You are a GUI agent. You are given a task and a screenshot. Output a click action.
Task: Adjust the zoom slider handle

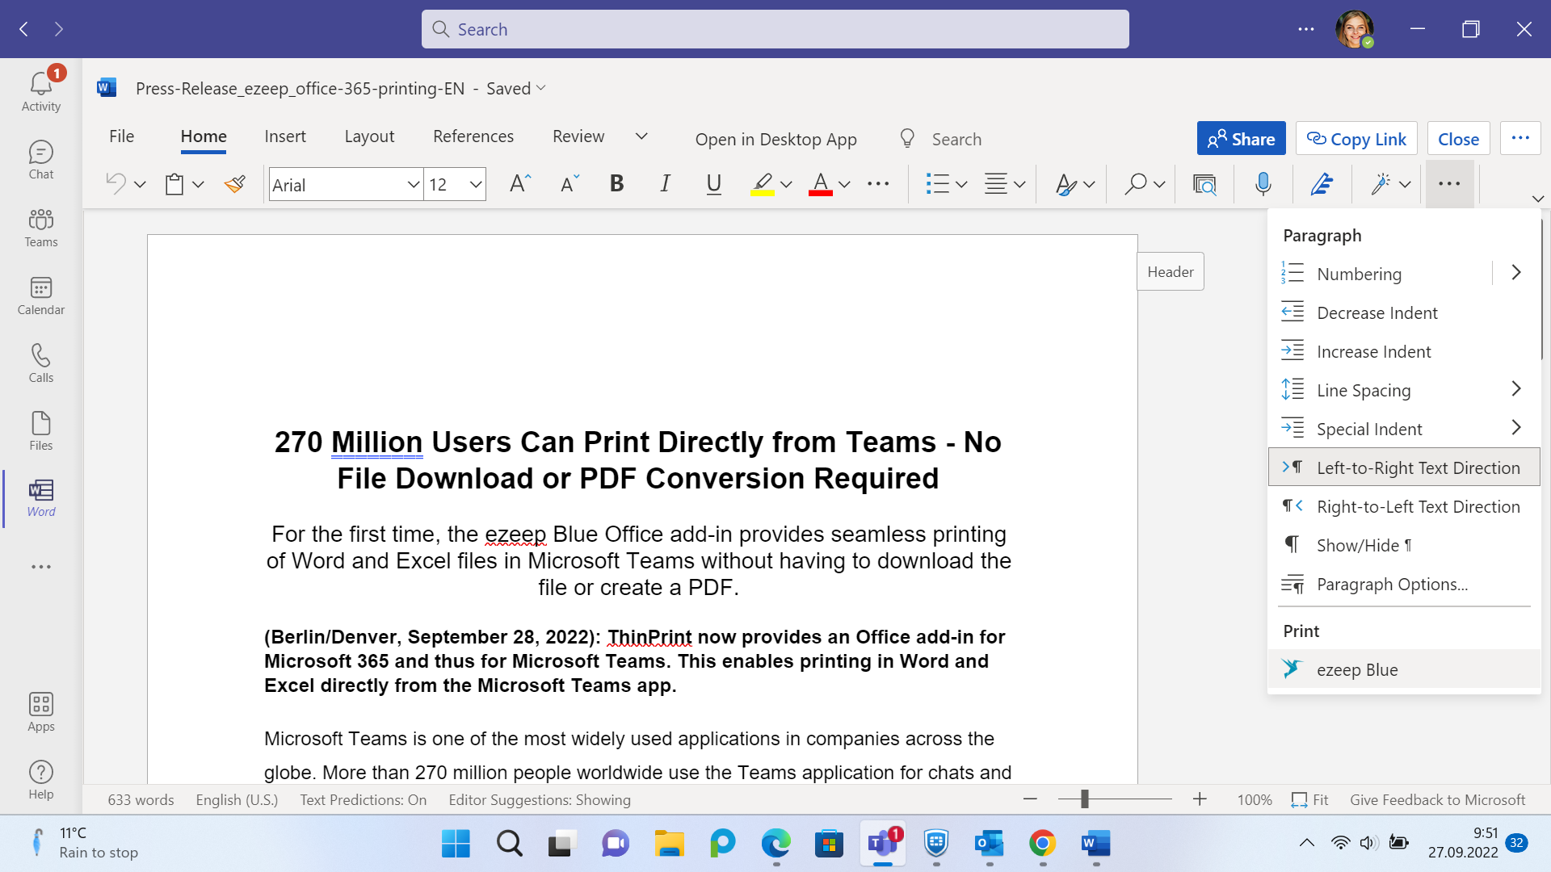(x=1084, y=799)
